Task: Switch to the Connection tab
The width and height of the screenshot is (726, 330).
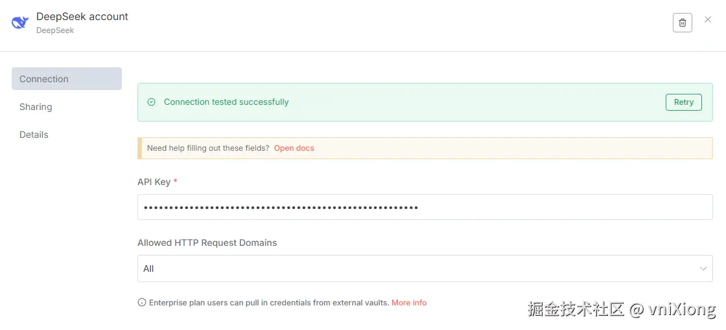Action: click(66, 79)
